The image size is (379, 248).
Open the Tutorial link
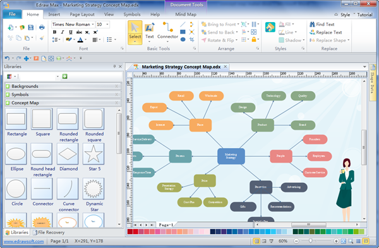(364, 15)
